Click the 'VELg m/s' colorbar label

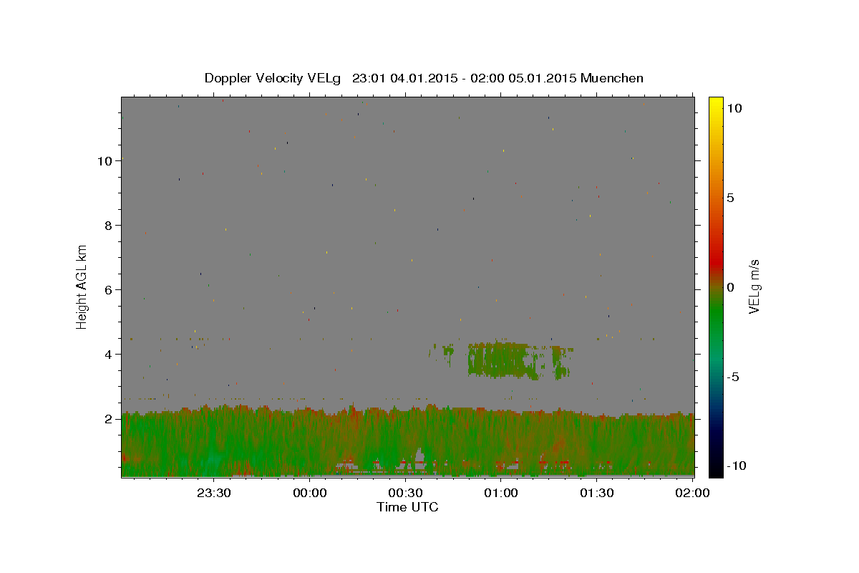pyautogui.click(x=754, y=286)
